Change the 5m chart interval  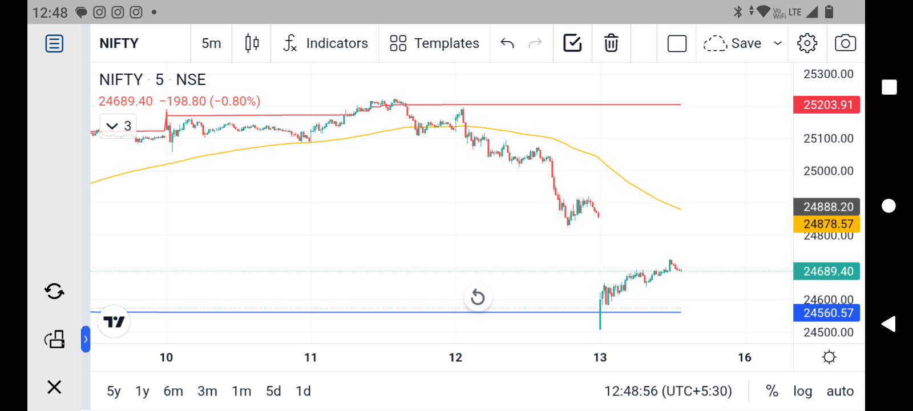tap(211, 43)
